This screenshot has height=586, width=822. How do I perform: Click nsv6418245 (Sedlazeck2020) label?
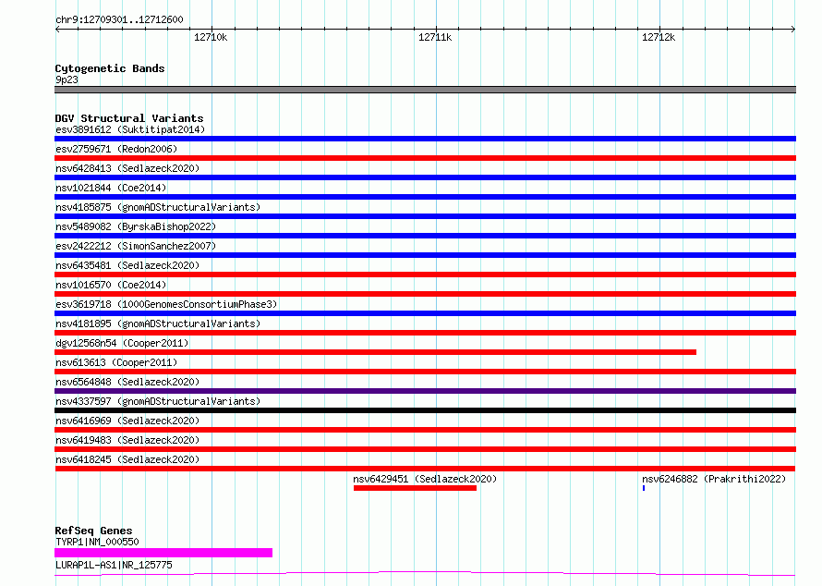pos(127,459)
